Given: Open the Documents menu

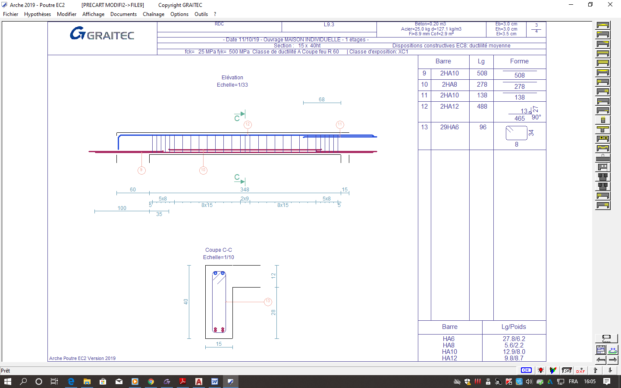Looking at the screenshot, I should [x=123, y=14].
